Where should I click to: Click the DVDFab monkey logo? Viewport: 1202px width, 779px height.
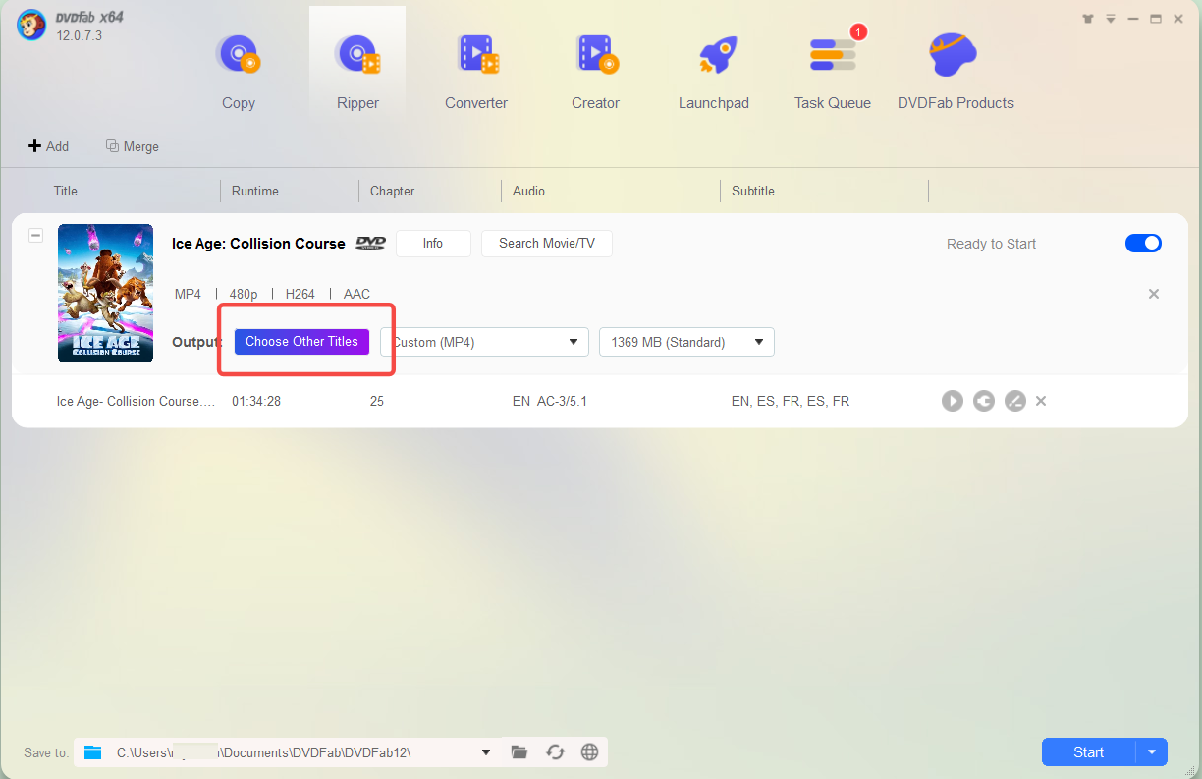pyautogui.click(x=30, y=26)
